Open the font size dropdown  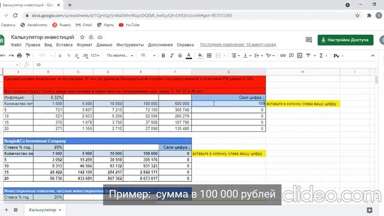click(148, 56)
